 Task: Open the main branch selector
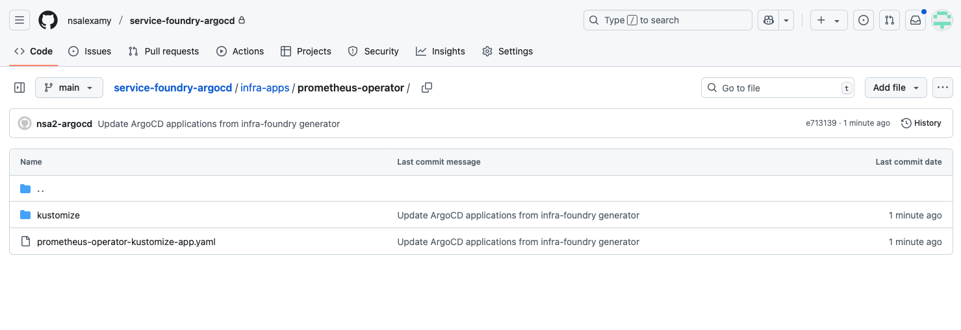point(69,88)
